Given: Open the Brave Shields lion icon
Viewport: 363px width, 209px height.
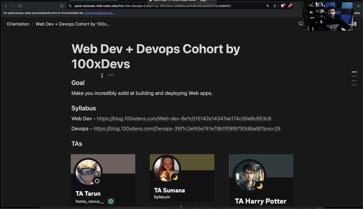Looking at the screenshot, I should pyautogui.click(x=283, y=6).
